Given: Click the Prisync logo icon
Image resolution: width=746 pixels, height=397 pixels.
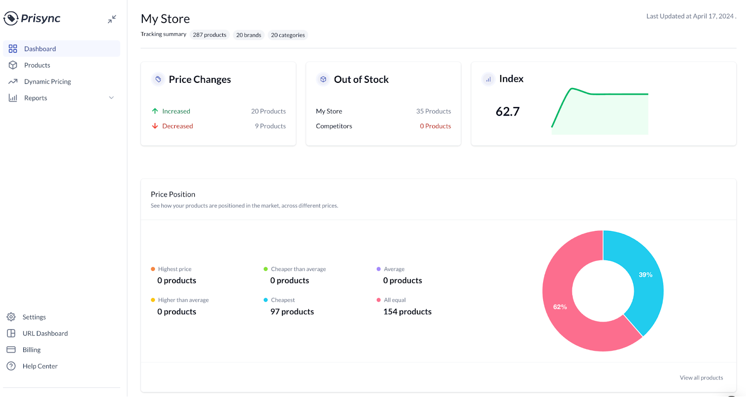Looking at the screenshot, I should click(x=11, y=18).
